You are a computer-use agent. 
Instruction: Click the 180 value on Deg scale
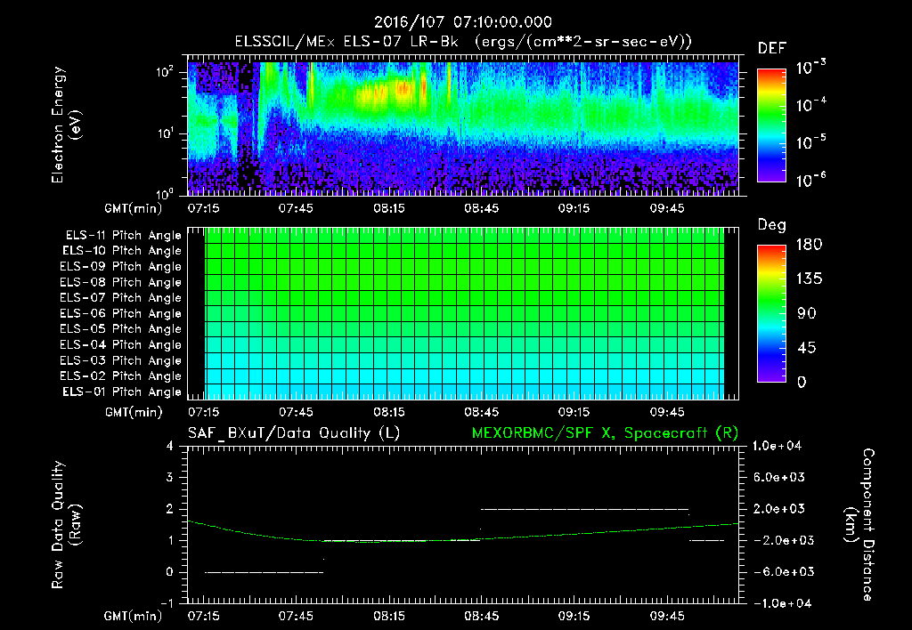(809, 245)
